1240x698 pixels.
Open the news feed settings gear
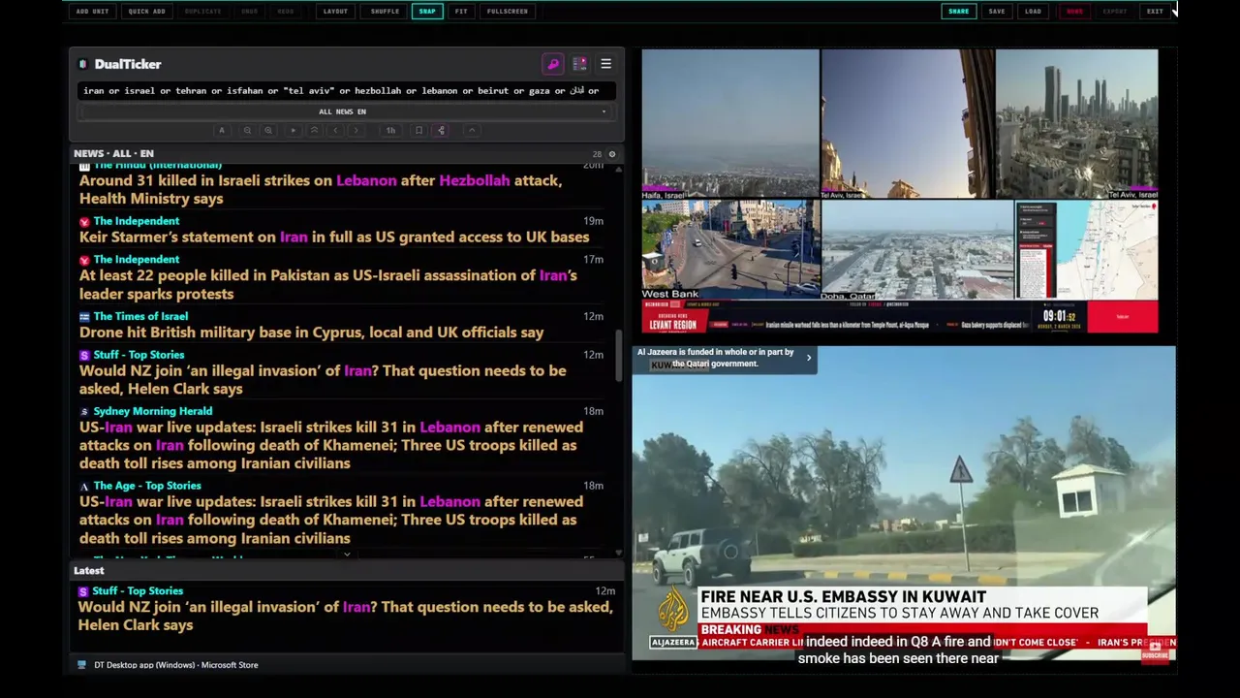click(x=611, y=154)
